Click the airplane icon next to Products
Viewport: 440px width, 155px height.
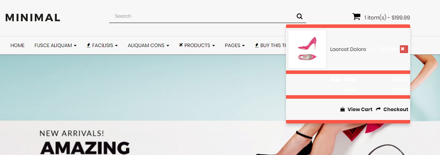pos(181,45)
